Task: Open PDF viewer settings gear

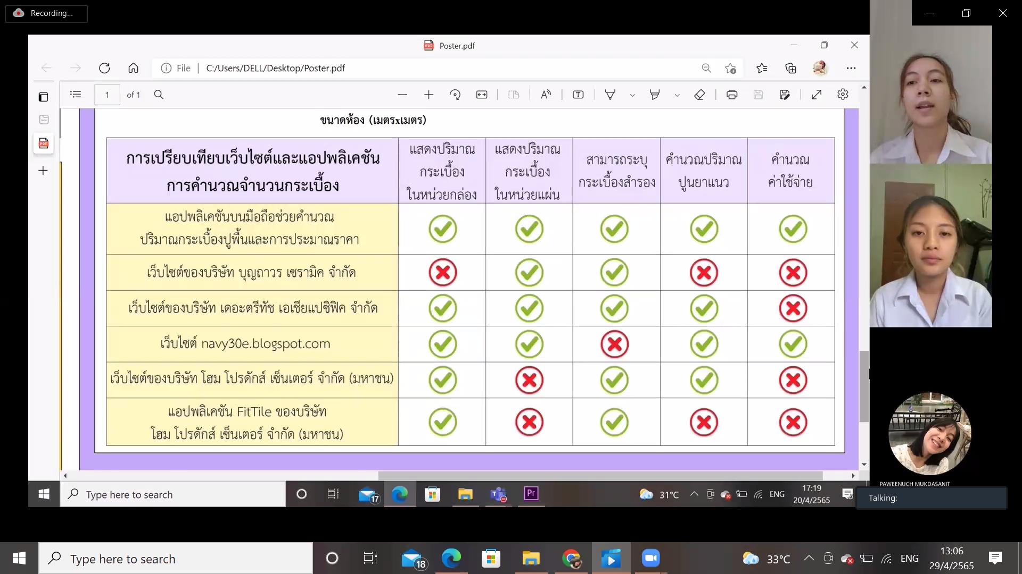Action: pos(843,95)
